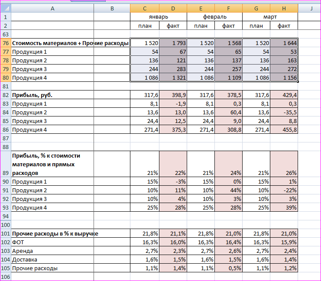
Task: Select column H header
Action: pyautogui.click(x=284, y=8)
